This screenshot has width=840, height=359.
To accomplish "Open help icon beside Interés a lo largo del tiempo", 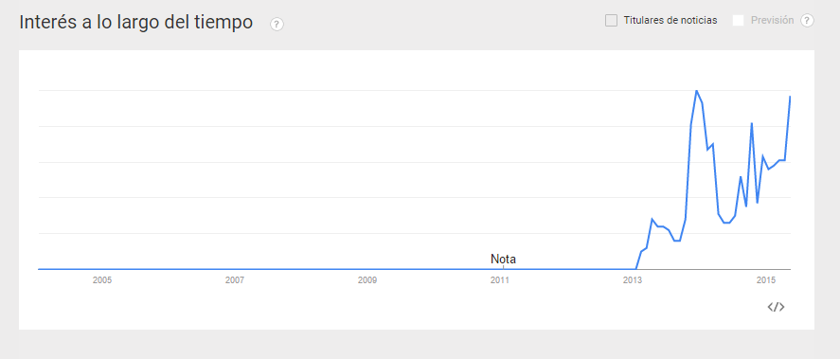I will (277, 24).
